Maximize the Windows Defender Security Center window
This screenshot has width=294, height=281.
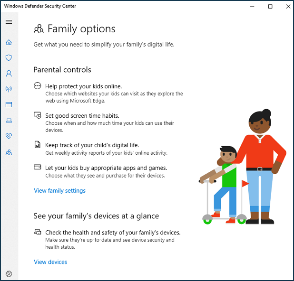[x=270, y=7]
